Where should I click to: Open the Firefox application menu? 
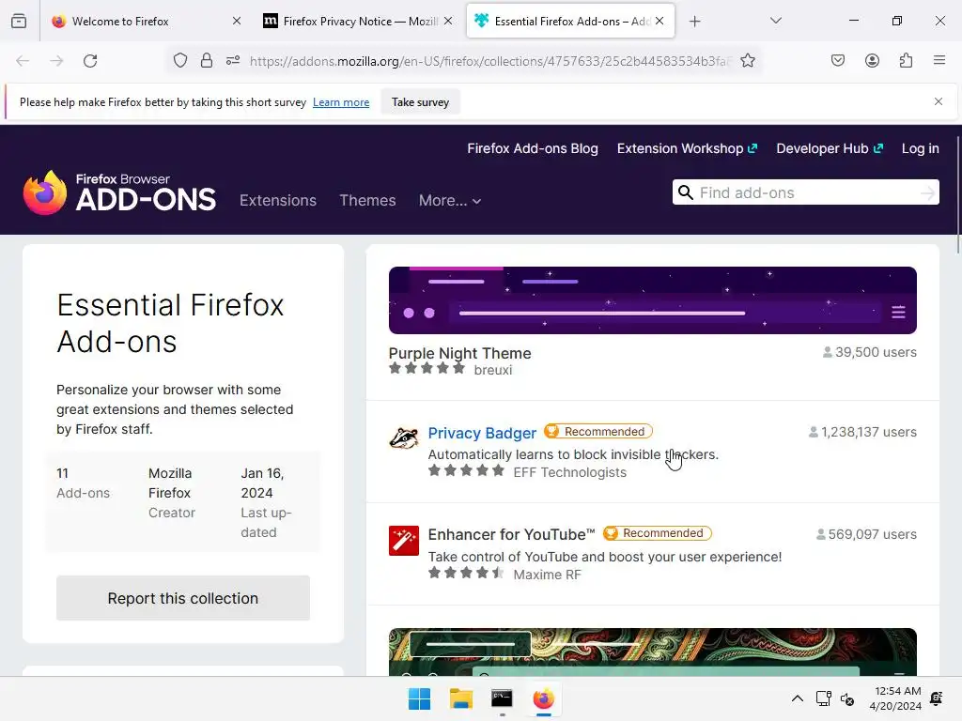(939, 61)
